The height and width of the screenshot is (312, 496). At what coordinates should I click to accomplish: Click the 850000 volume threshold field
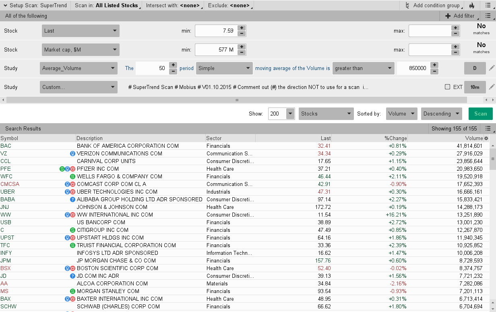coord(413,68)
